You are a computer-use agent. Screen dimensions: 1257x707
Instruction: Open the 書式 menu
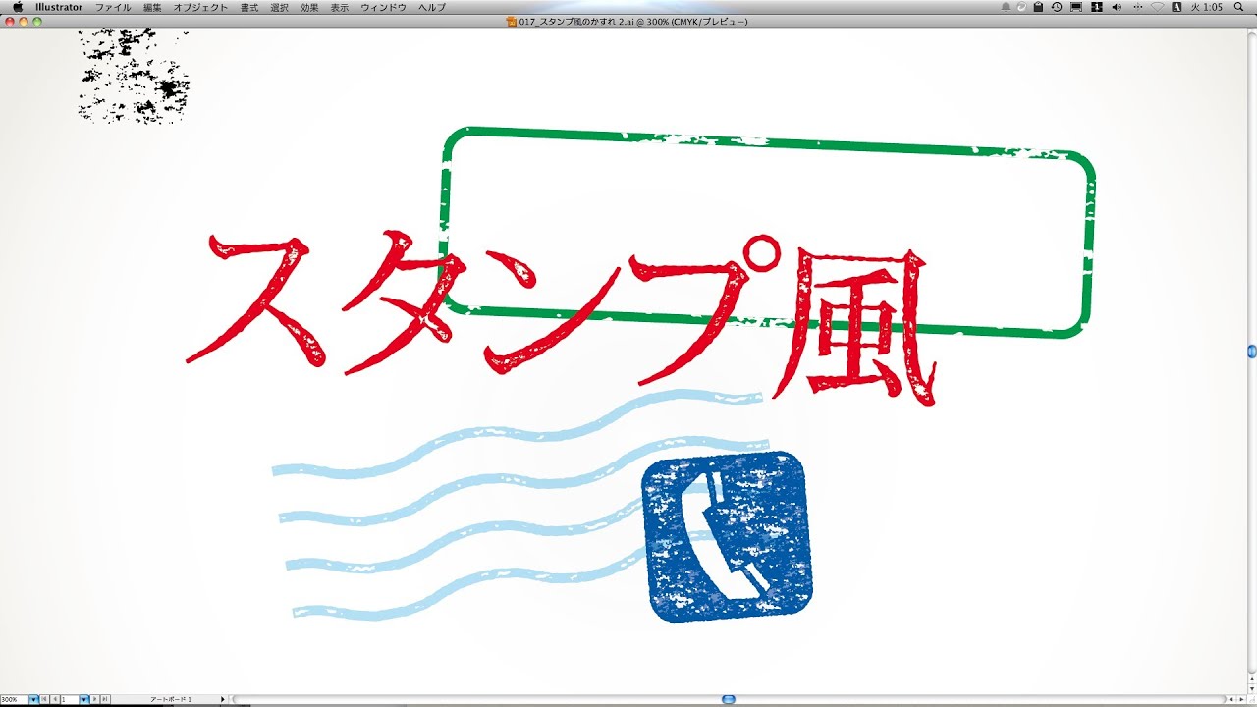tap(249, 7)
